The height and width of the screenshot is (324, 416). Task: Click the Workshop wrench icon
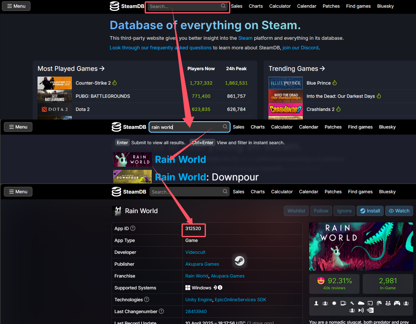pos(352,303)
